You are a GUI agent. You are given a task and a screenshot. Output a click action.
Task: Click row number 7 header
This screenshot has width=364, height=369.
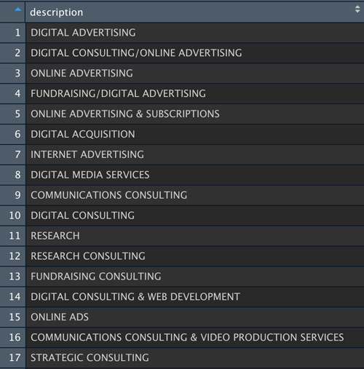point(12,154)
